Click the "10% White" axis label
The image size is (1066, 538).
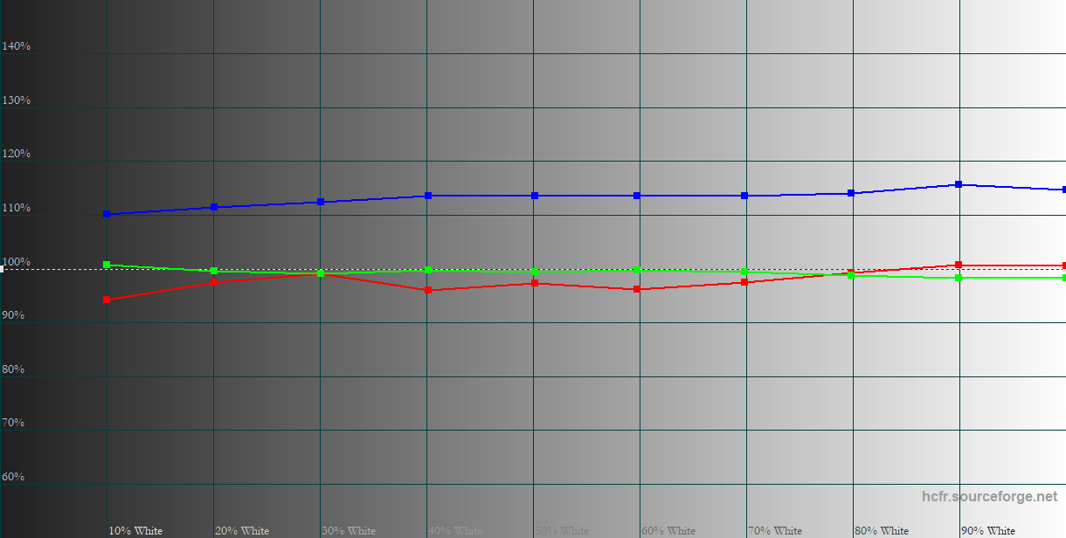[135, 531]
